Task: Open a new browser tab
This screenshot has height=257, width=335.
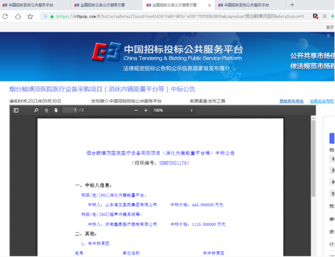Action: click(292, 5)
